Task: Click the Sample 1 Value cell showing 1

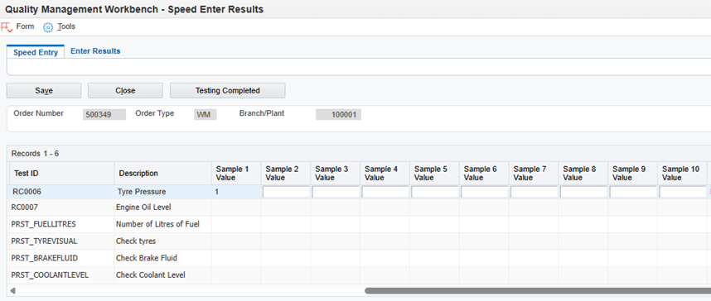Action: click(x=236, y=192)
